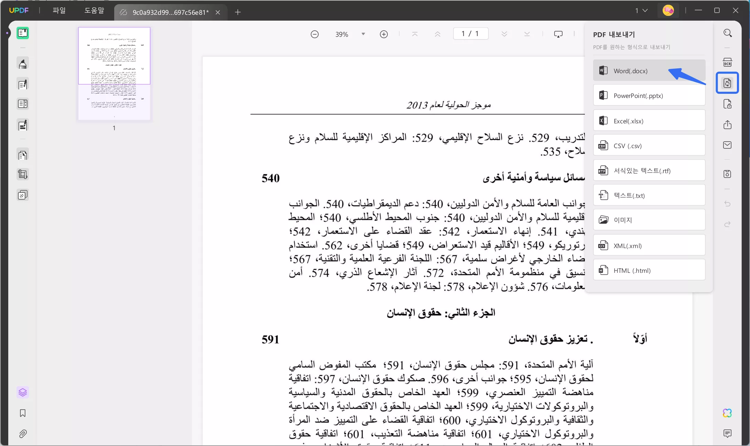The width and height of the screenshot is (750, 446).
Task: Send PDF by email icon
Action: (727, 145)
